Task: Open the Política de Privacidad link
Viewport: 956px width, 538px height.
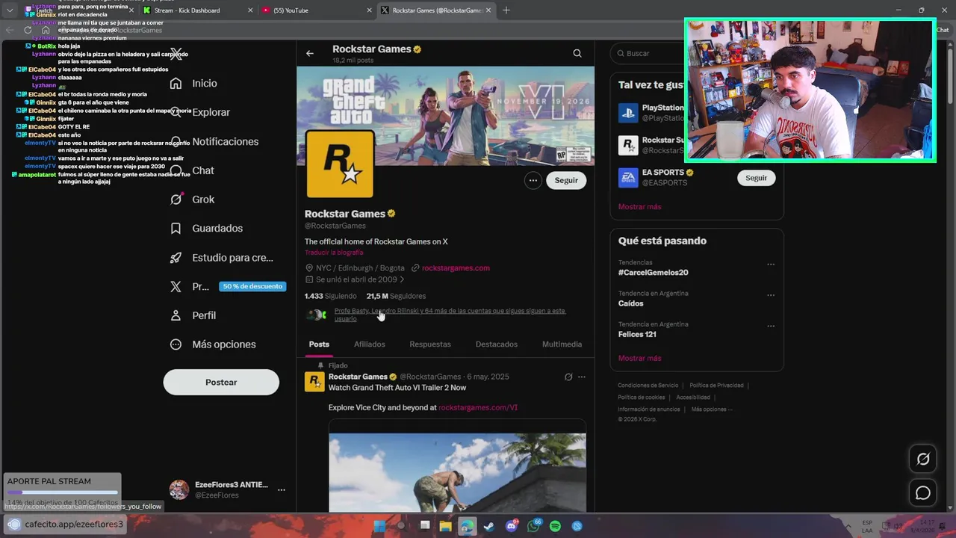Action: [x=716, y=386]
